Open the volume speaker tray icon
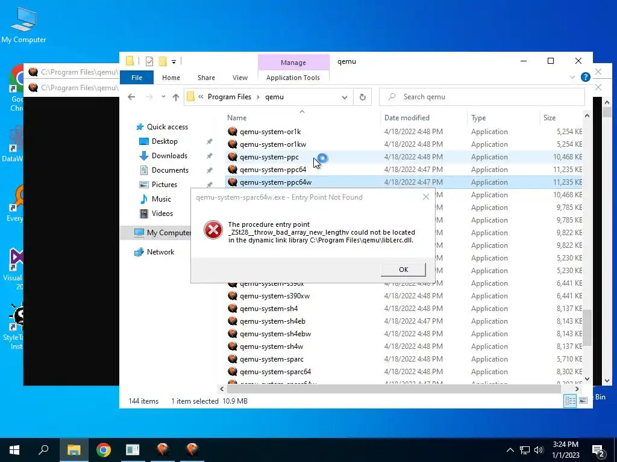Viewport: 617px width, 462px height. pyautogui.click(x=539, y=450)
